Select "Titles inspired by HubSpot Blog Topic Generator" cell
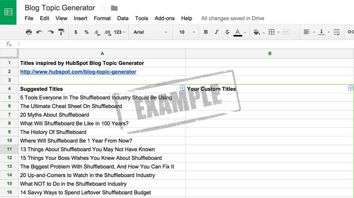The image size is (354, 198). tap(102, 63)
